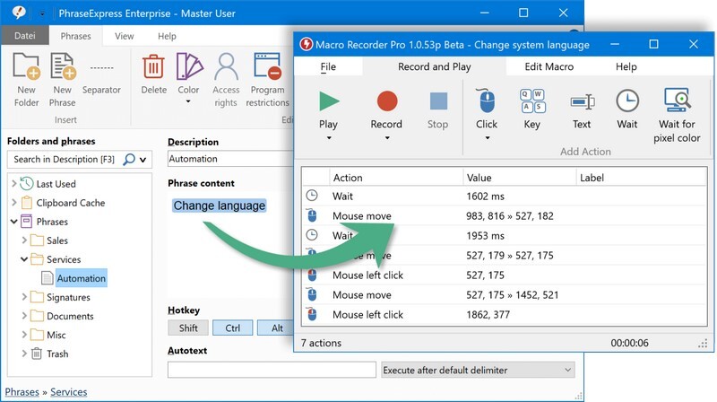Toggle the Ctrl hotkey modifier
The image size is (717, 402).
coord(232,328)
